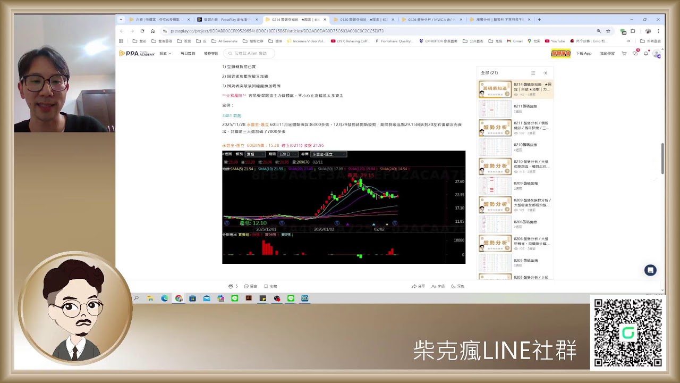Image resolution: width=680 pixels, height=383 pixels.
Task: Open the 0210 盤勢分析 playlist item
Action: point(515,166)
